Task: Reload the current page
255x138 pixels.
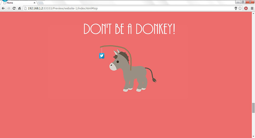Action: click(14, 8)
